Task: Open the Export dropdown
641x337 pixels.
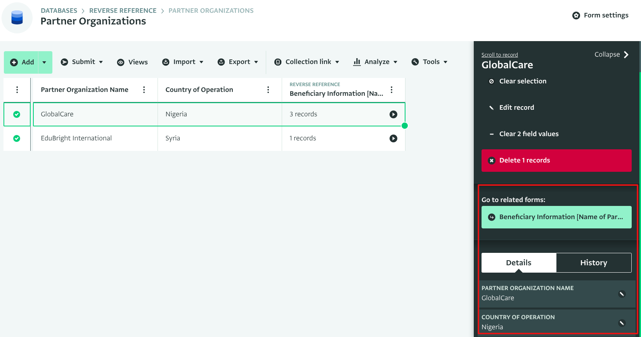Action: pos(238,62)
